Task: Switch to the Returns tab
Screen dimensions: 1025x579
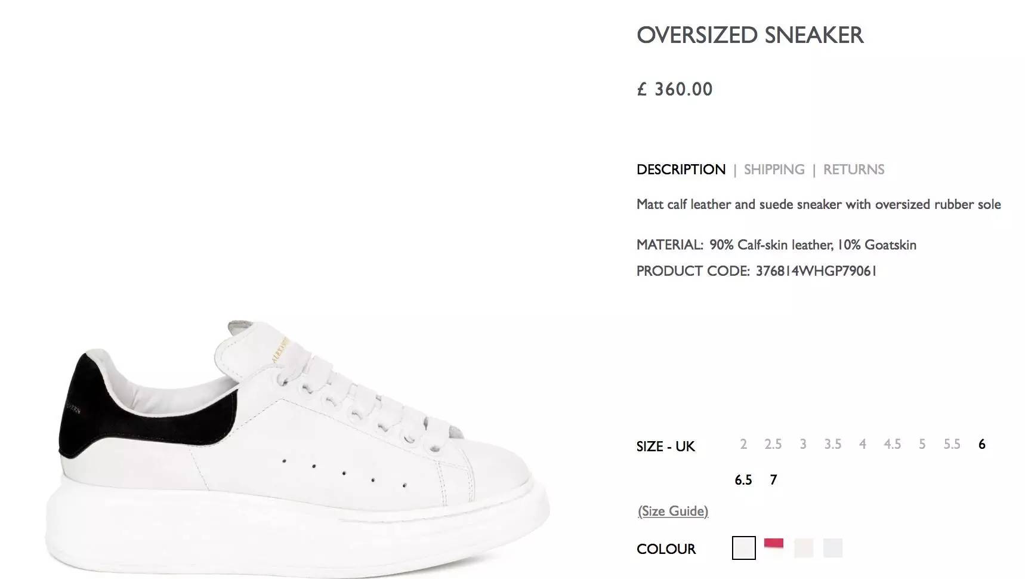Action: 853,170
